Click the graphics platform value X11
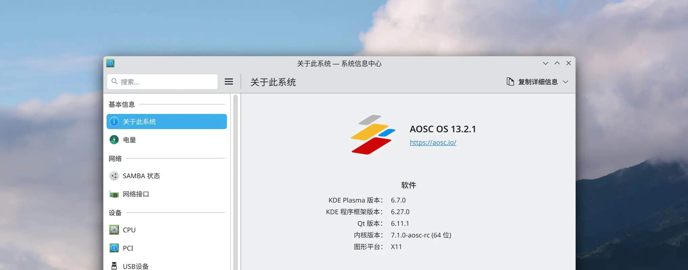This screenshot has width=688, height=270. tap(396, 247)
